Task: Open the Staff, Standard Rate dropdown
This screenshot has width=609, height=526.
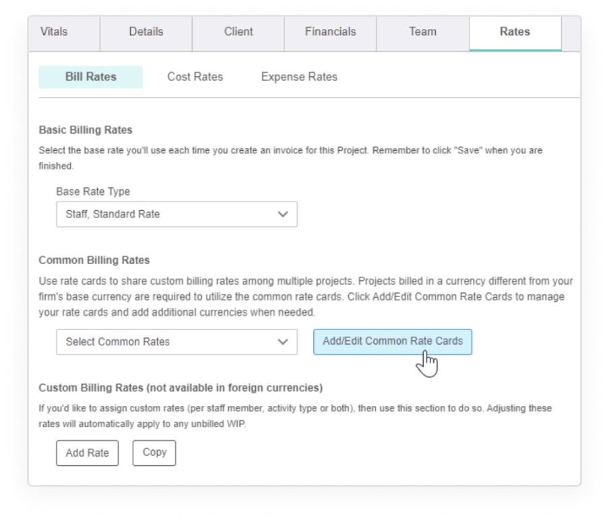Action: click(x=177, y=214)
